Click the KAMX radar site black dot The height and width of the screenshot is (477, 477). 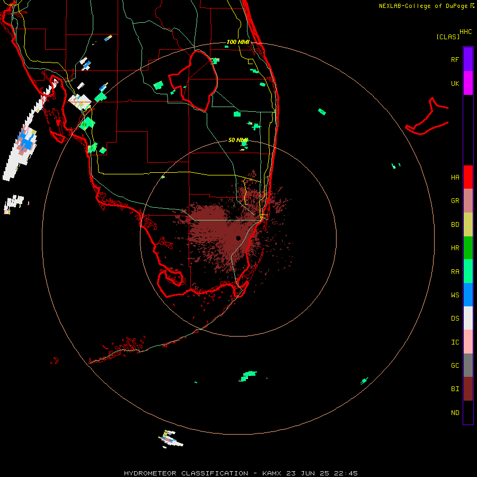238,238
